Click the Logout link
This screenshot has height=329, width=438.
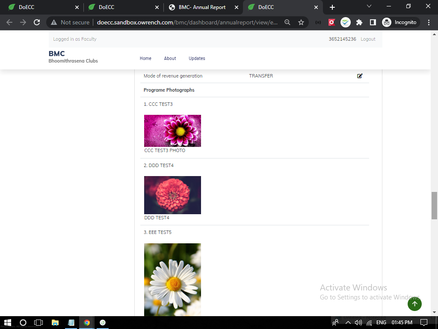point(368,39)
